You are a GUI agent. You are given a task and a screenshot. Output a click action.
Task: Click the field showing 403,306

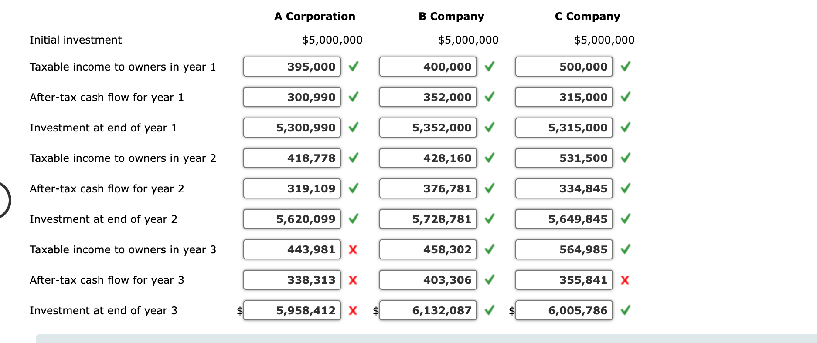click(x=428, y=280)
